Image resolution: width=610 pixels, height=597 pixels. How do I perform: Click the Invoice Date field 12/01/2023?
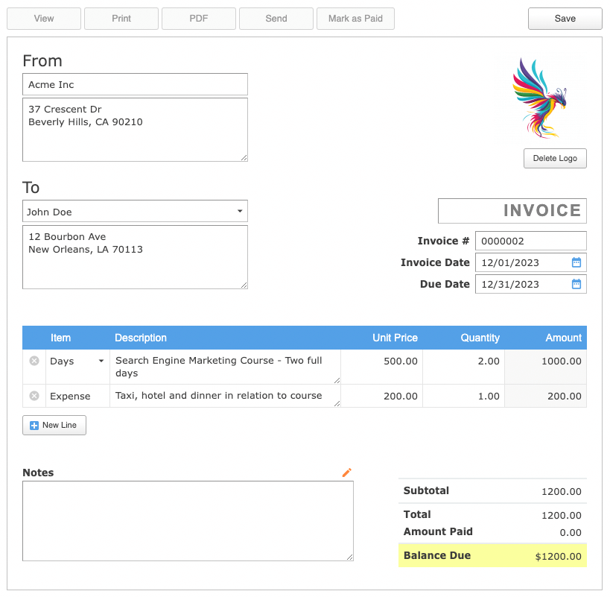[530, 262]
